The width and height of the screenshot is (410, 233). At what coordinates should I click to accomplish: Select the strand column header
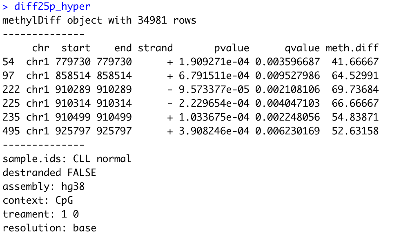coord(155,48)
